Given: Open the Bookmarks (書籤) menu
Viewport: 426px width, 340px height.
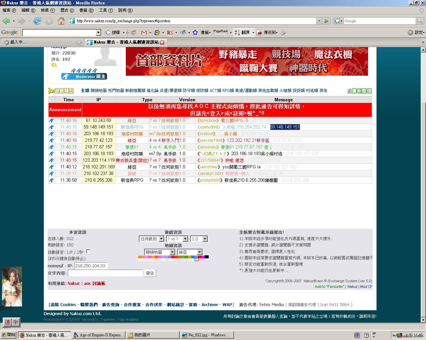Looking at the screenshot, I should coord(86,10).
